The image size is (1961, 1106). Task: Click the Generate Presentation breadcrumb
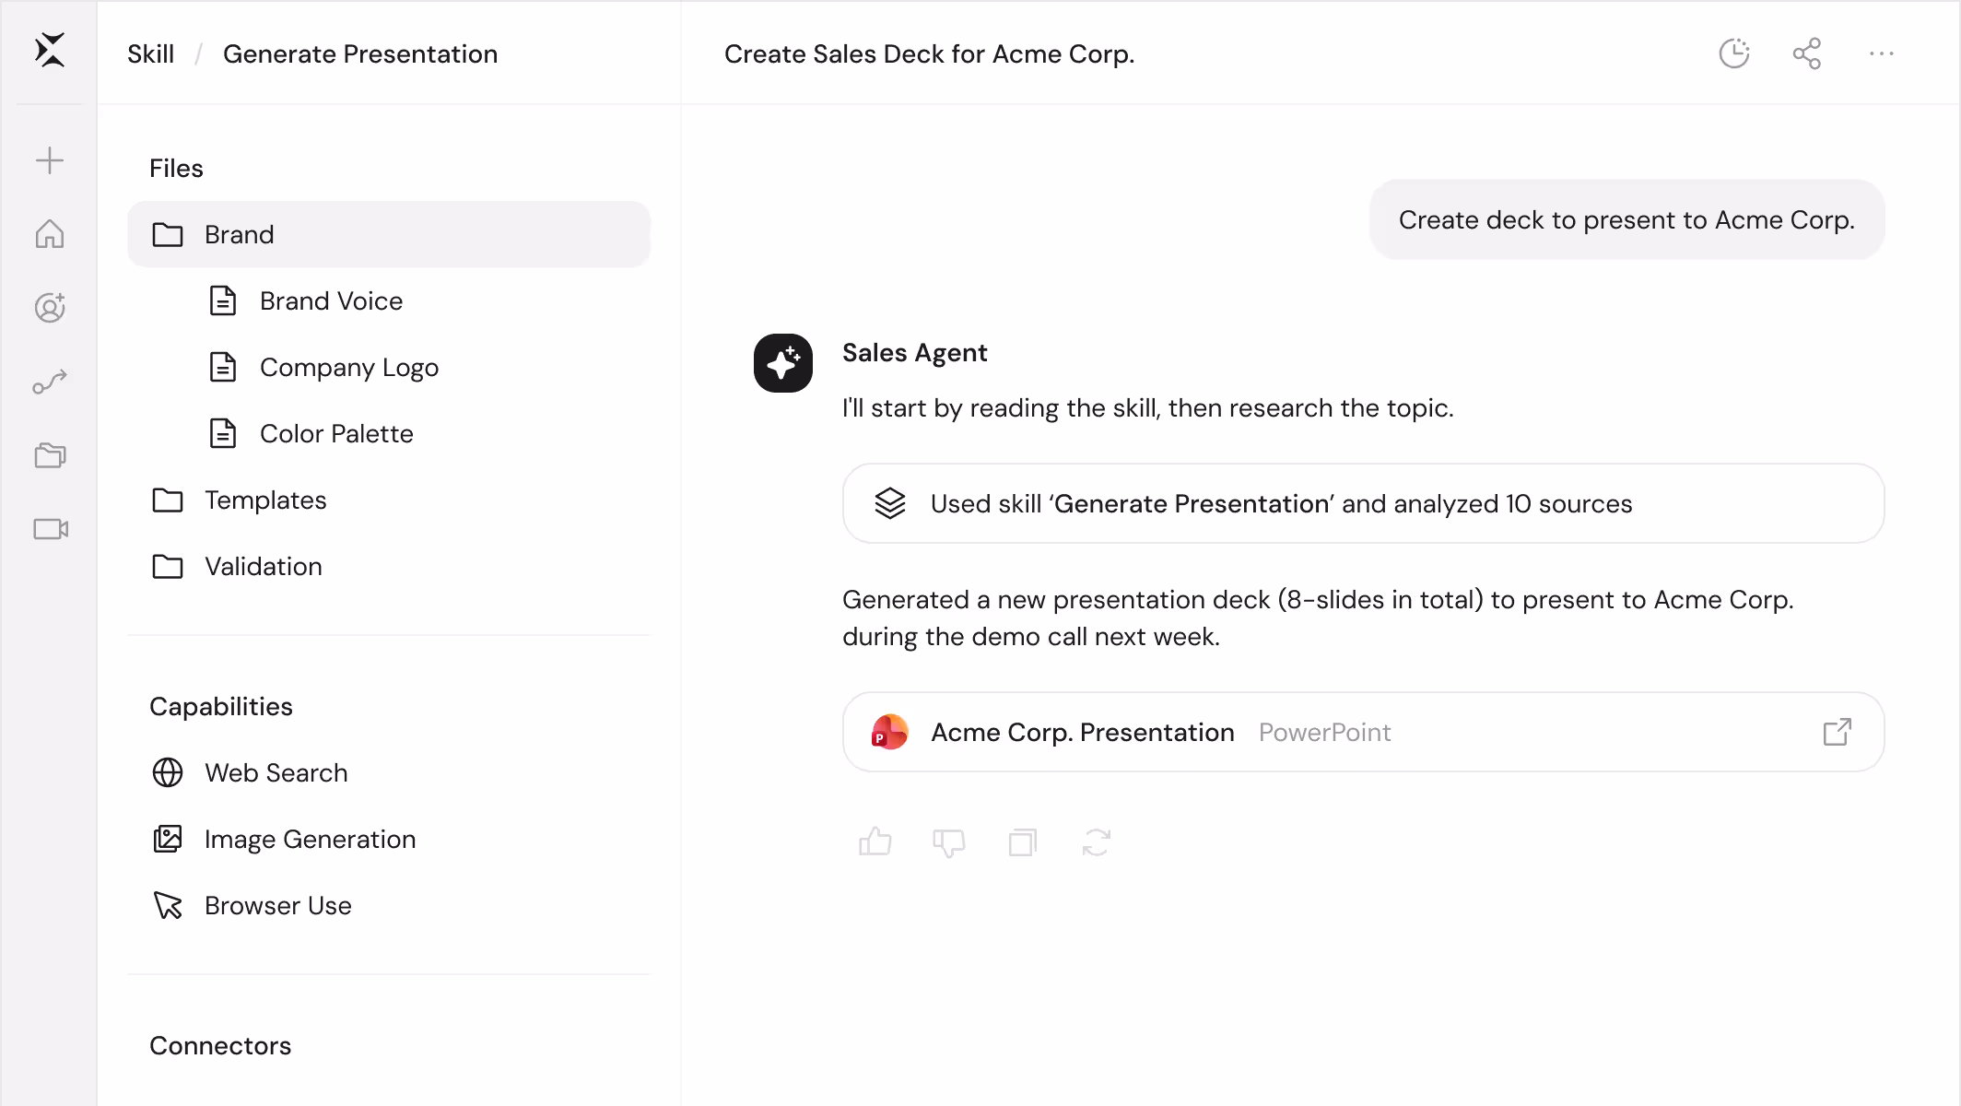tap(360, 53)
